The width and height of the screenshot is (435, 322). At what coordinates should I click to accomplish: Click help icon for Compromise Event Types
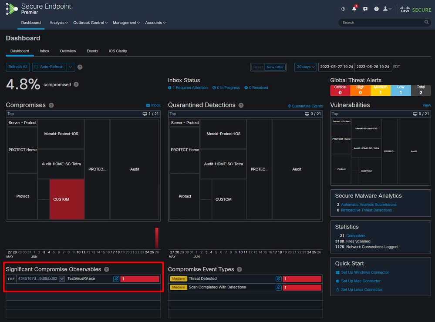click(x=239, y=269)
